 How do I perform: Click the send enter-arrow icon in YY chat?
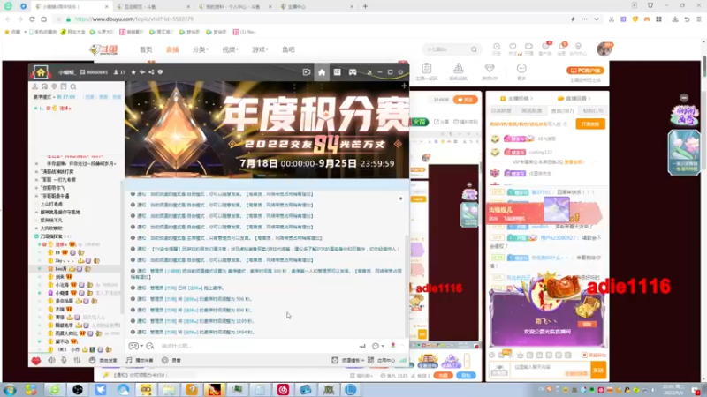[362, 346]
